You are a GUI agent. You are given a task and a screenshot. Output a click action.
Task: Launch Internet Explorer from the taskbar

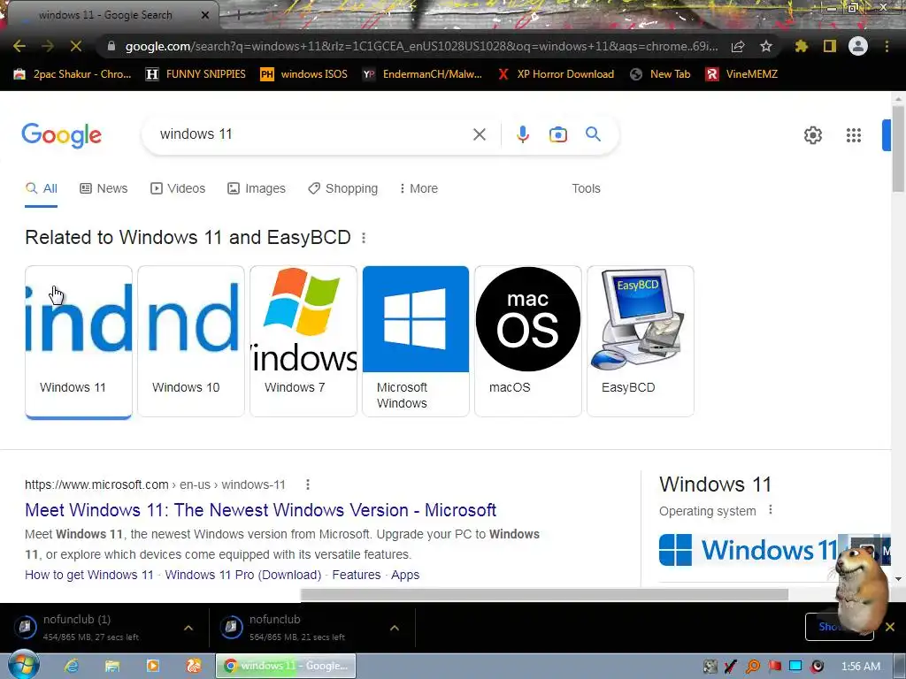[x=72, y=666]
